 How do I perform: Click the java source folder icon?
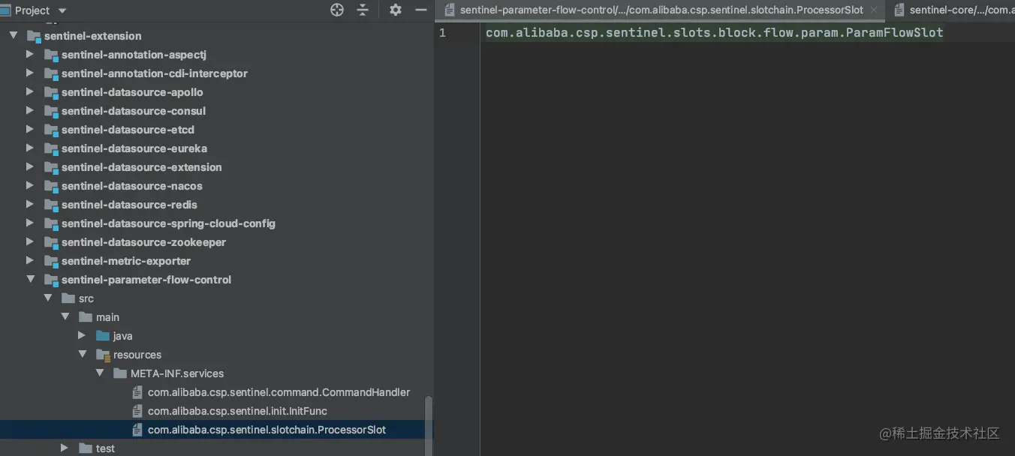pyautogui.click(x=103, y=335)
